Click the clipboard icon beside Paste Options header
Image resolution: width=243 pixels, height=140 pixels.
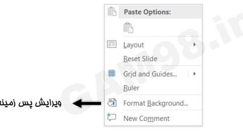[112, 11]
